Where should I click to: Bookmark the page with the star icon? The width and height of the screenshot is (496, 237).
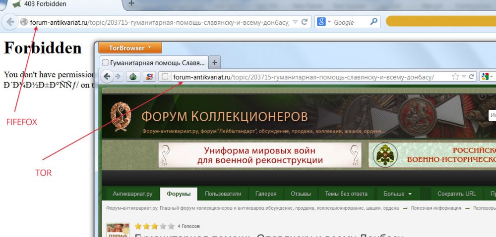[455, 77]
